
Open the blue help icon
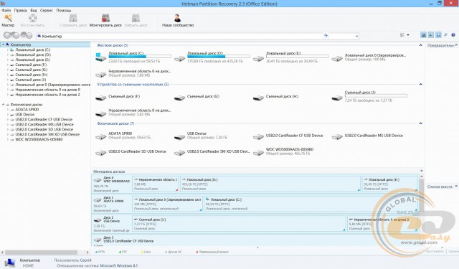pos(453,35)
